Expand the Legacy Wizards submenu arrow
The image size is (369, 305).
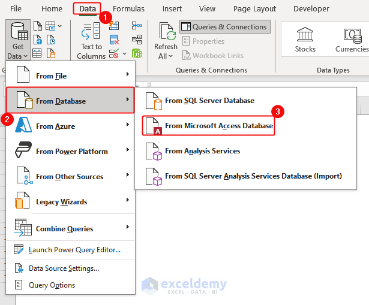[128, 200]
